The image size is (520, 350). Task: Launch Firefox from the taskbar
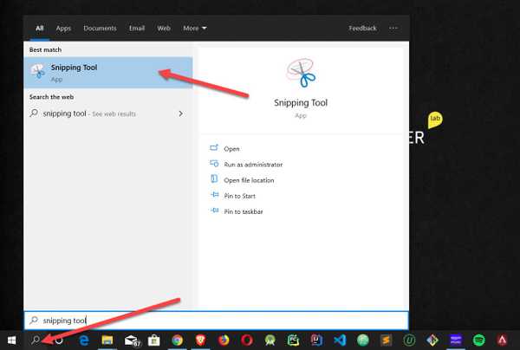(224, 340)
